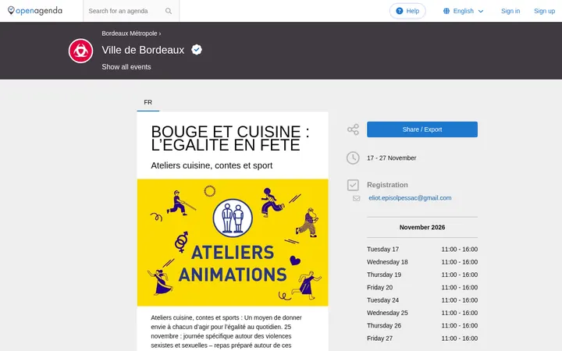The height and width of the screenshot is (351, 562).
Task: Select the Thursday 19 schedule row
Action: pyautogui.click(x=422, y=275)
